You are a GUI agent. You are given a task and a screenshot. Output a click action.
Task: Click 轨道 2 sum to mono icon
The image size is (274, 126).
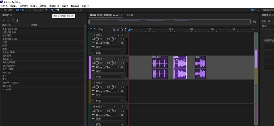tap(122, 63)
